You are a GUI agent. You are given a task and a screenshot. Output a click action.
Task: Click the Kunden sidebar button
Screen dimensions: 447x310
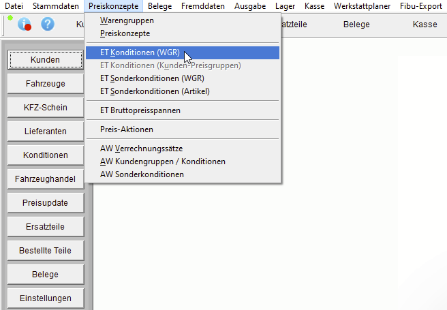[46, 60]
